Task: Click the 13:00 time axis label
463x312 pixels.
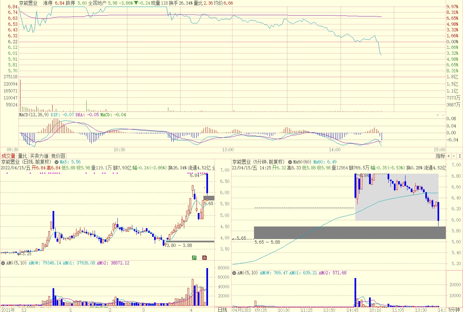Action: pos(228,150)
